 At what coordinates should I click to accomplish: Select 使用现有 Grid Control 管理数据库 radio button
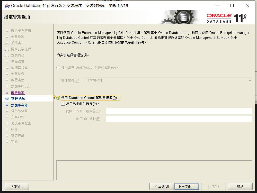[58, 68]
